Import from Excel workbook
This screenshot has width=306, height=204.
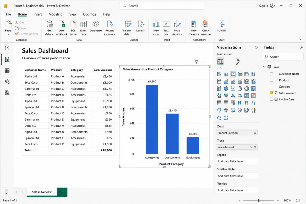click(61, 28)
